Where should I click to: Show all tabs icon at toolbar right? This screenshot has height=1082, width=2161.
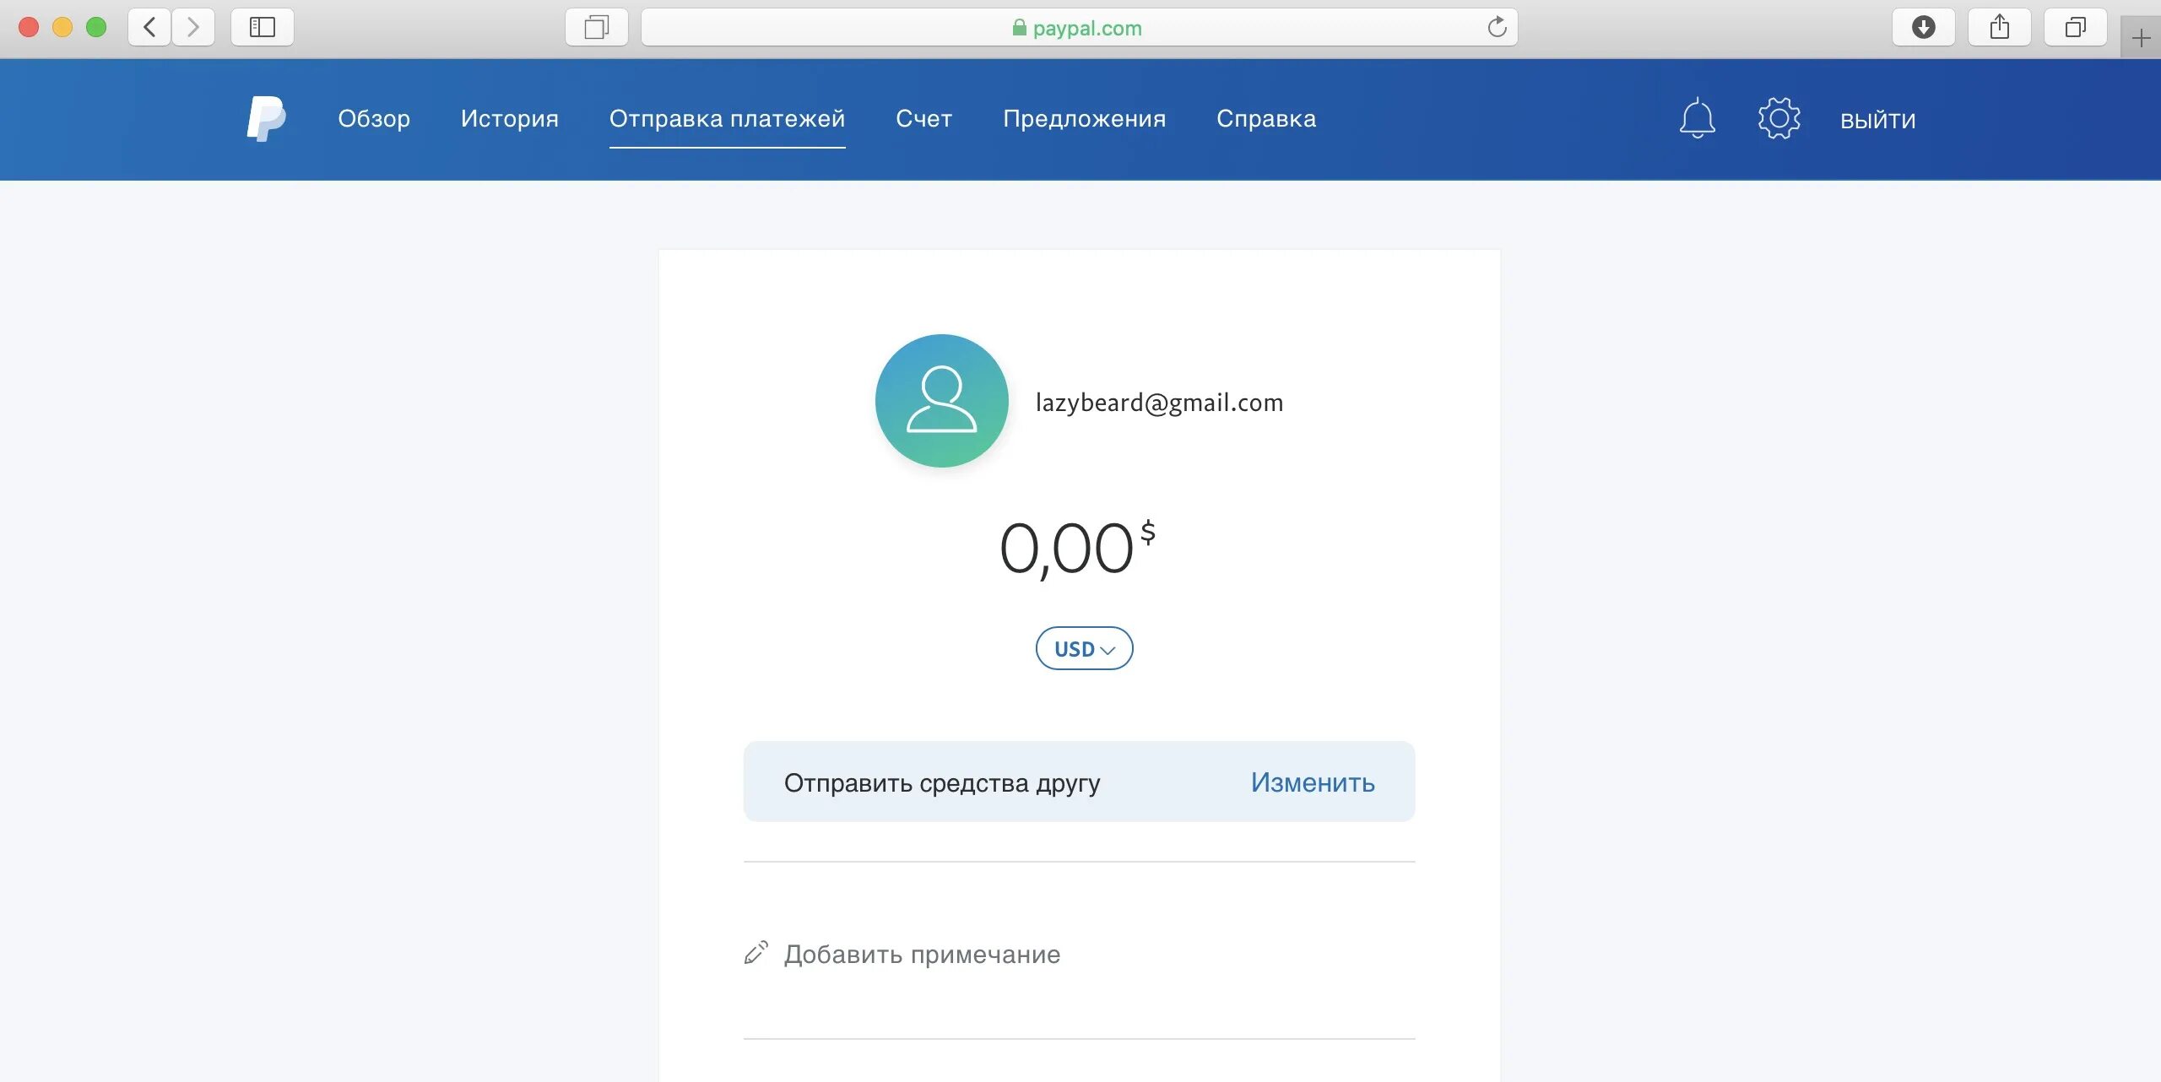pos(2075,27)
